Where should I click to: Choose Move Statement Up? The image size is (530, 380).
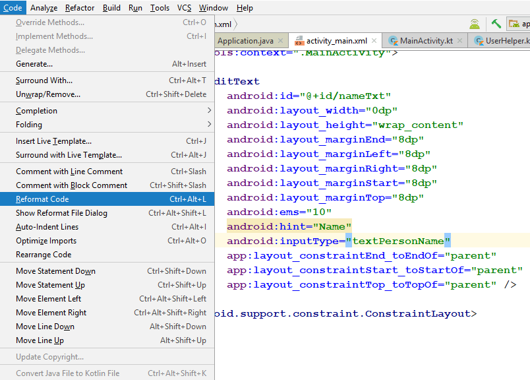(107, 285)
